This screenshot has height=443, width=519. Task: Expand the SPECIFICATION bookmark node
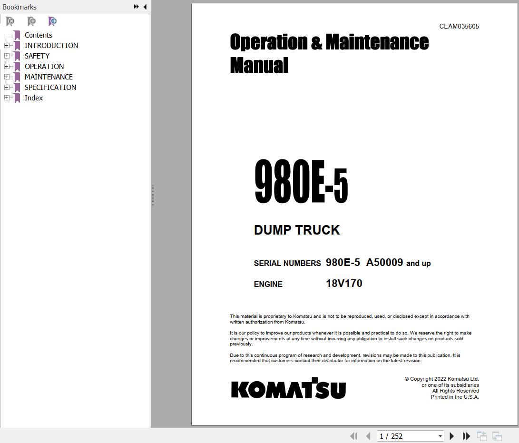coord(7,88)
